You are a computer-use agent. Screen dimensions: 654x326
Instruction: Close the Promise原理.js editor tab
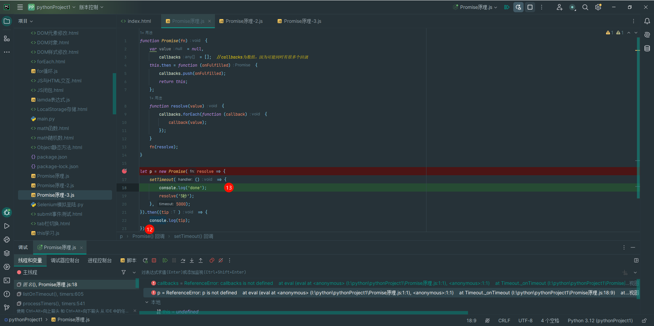tap(209, 21)
